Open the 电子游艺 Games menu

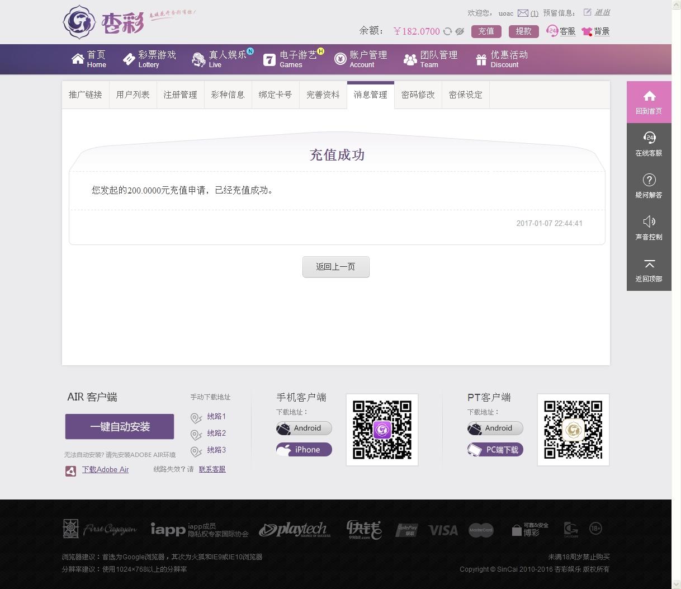pyautogui.click(x=294, y=59)
